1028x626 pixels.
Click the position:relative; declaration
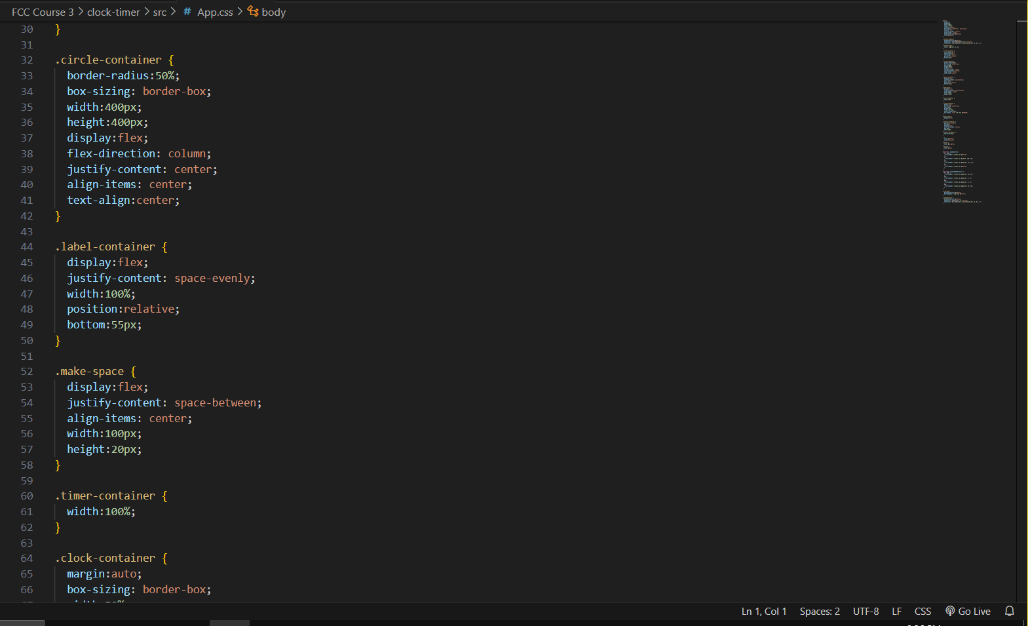coord(123,309)
